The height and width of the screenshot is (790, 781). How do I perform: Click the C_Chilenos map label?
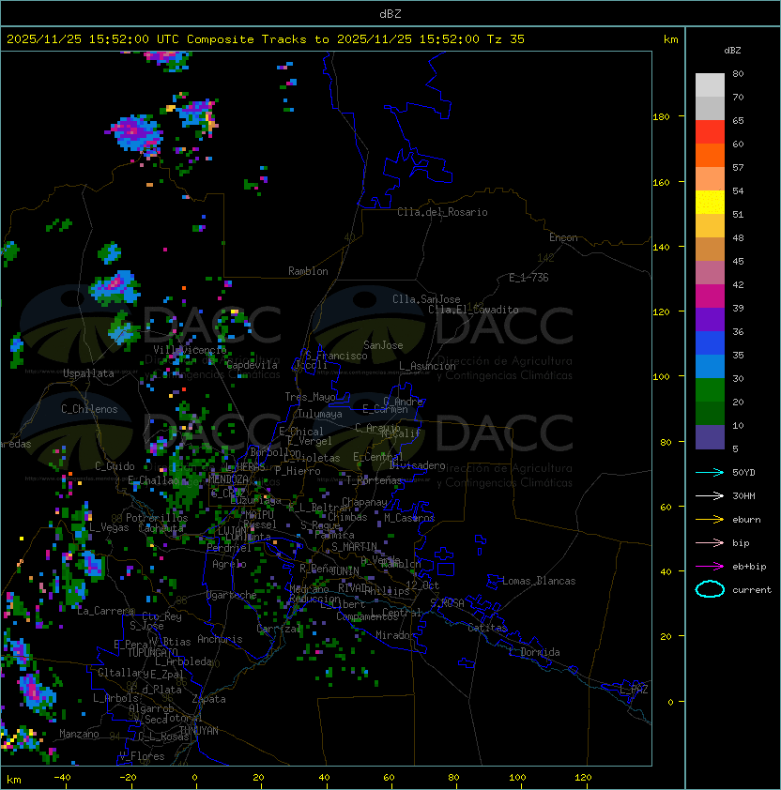click(x=89, y=409)
